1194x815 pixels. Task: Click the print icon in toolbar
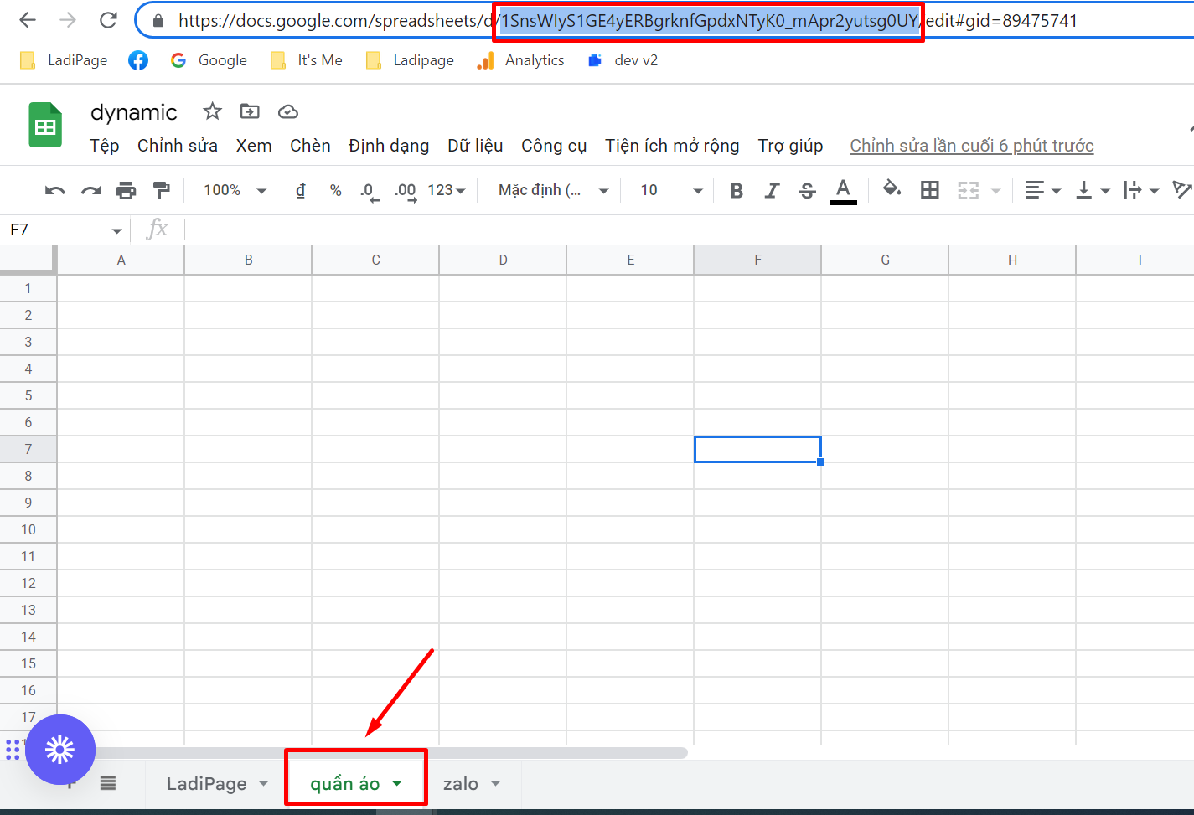click(126, 191)
